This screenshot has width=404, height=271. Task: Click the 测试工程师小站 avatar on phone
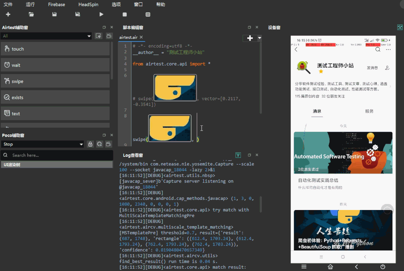pos(303,67)
